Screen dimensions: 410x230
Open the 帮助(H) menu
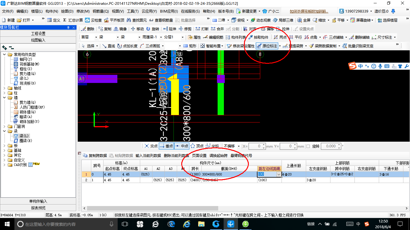209,11
